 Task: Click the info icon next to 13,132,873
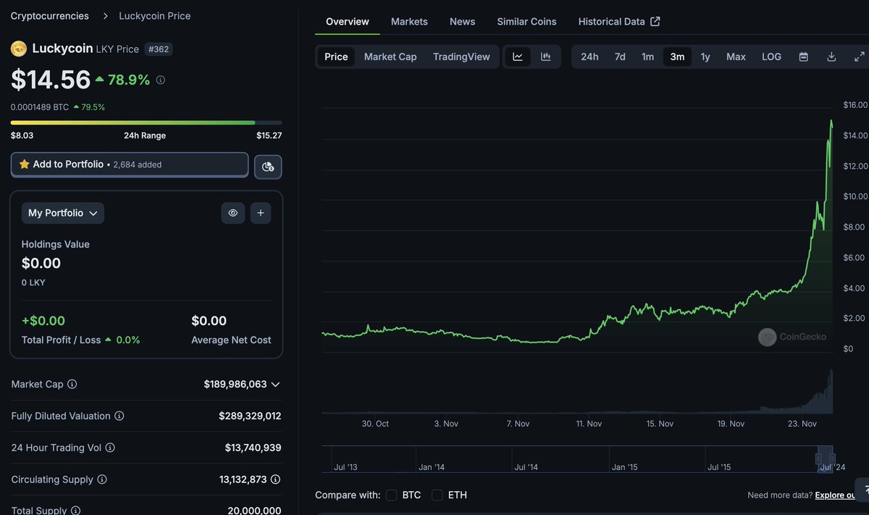click(276, 480)
